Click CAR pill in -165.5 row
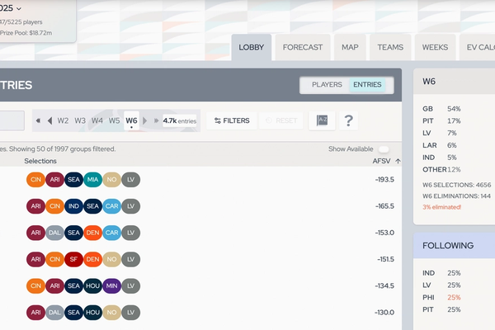495x330 pixels. click(x=111, y=206)
